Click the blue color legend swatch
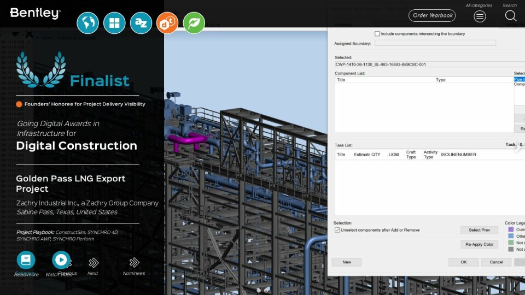 tap(511, 236)
